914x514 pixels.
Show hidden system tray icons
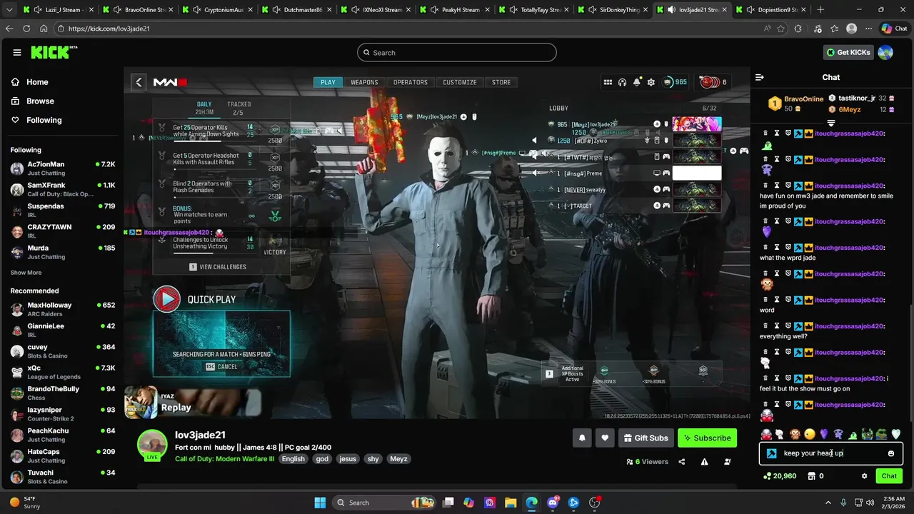(x=828, y=503)
